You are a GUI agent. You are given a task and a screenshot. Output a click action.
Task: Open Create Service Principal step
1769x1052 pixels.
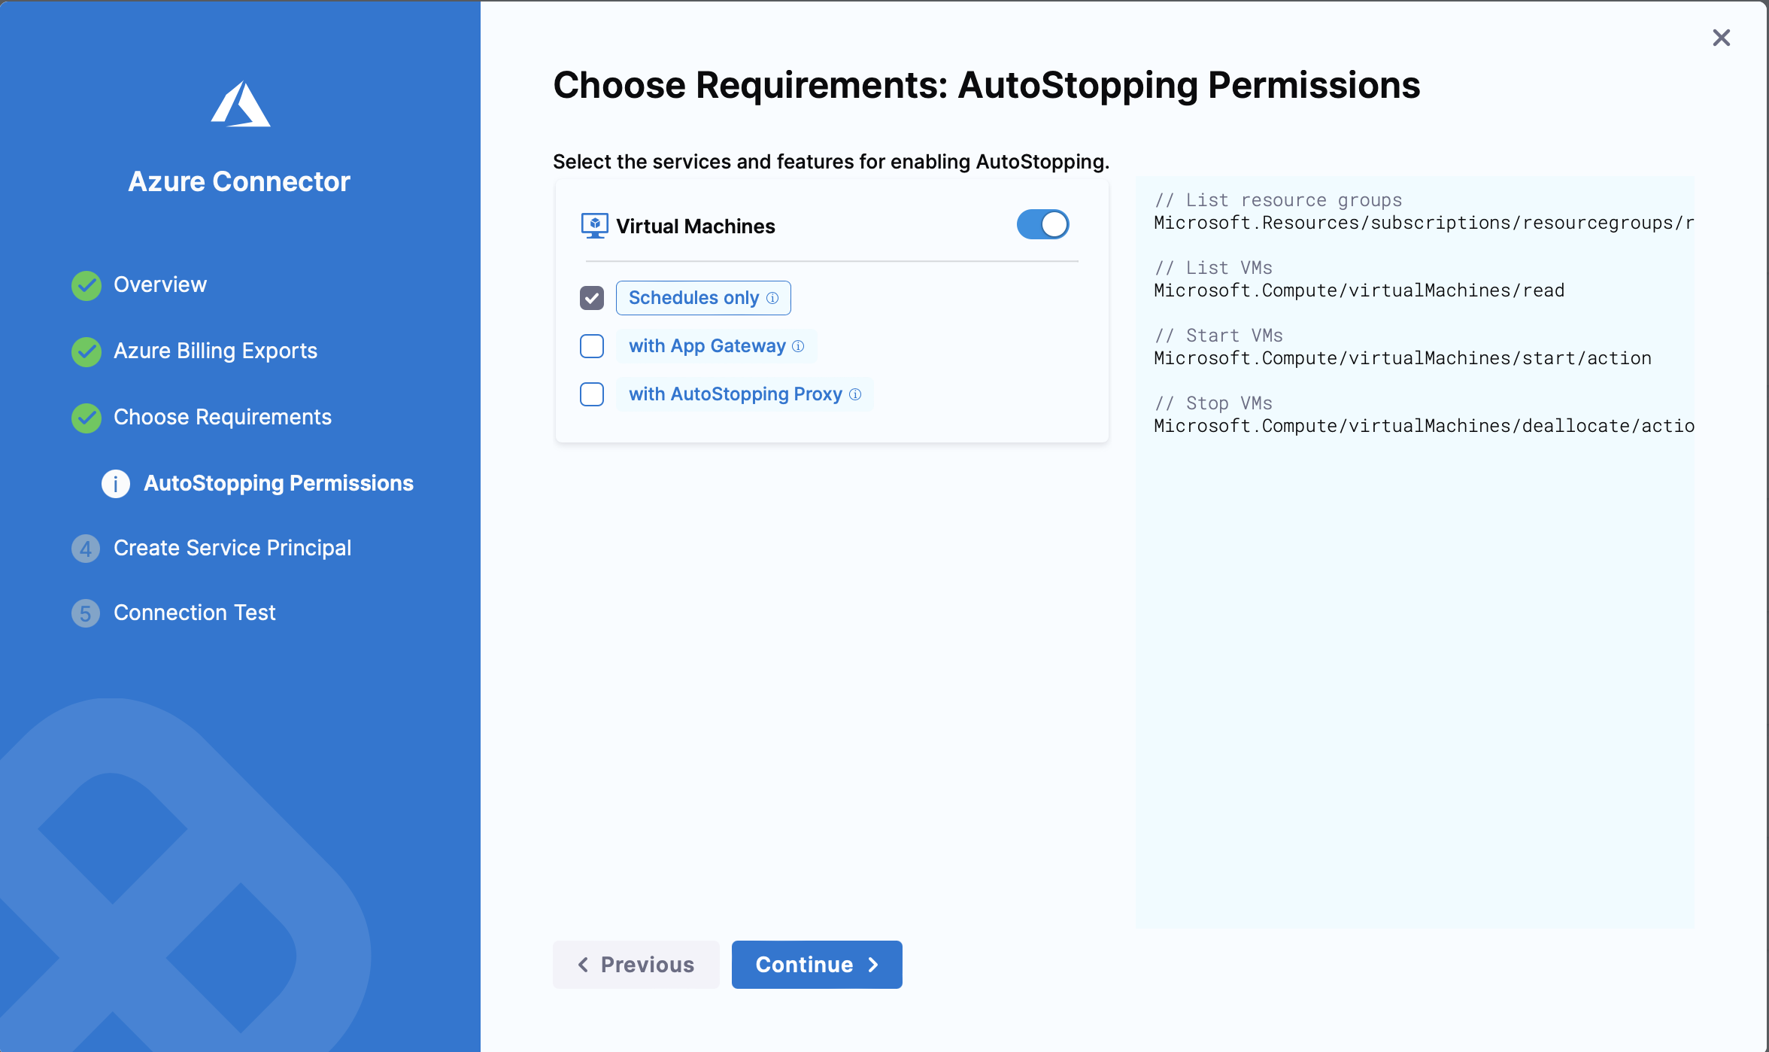click(x=232, y=548)
